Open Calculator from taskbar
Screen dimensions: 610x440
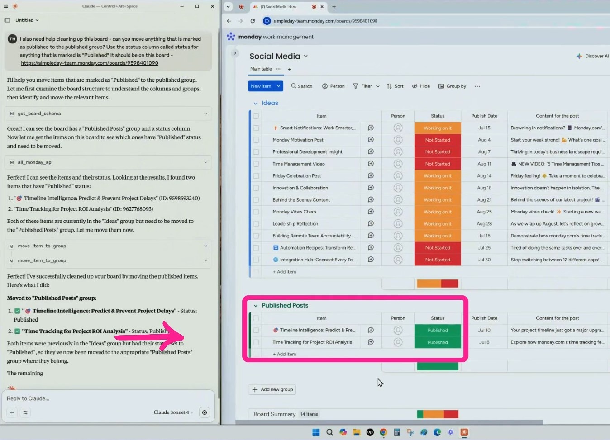point(397,432)
